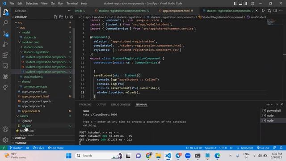Viewport: 286px width, 161px height.
Task: Collapse the student-registration folder
Action: pyautogui.click(x=21, y=52)
